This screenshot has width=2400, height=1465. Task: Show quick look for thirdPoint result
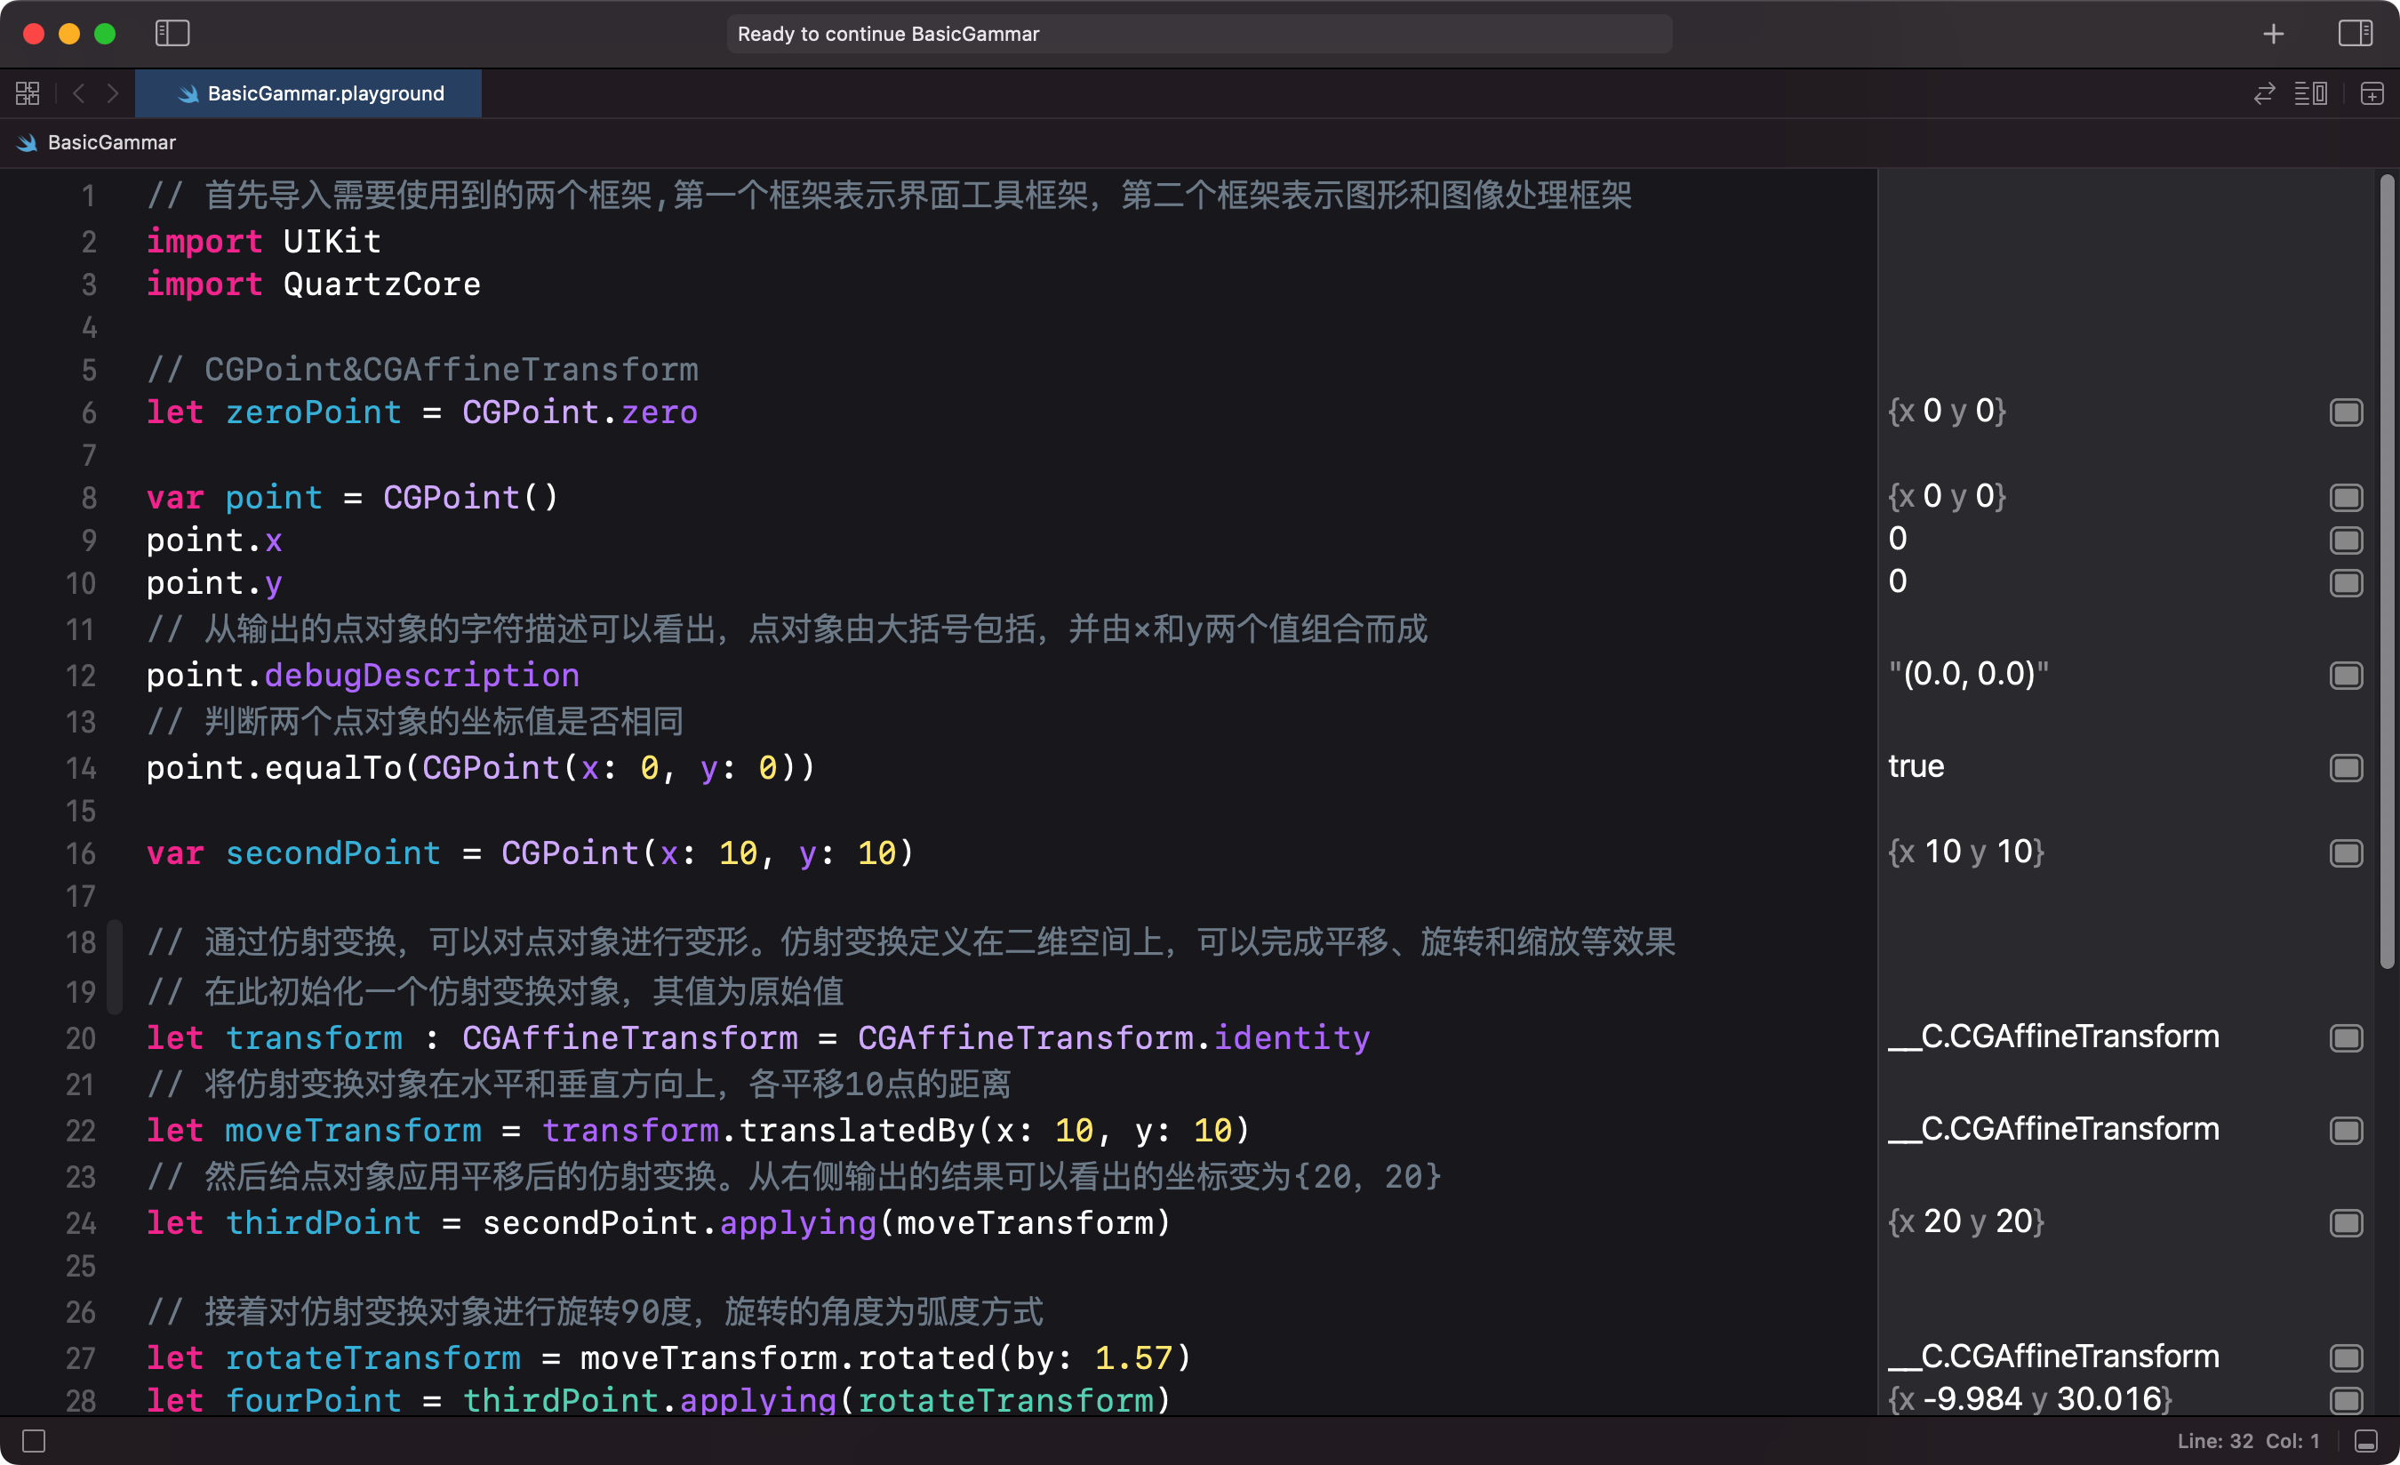click(x=2346, y=1223)
